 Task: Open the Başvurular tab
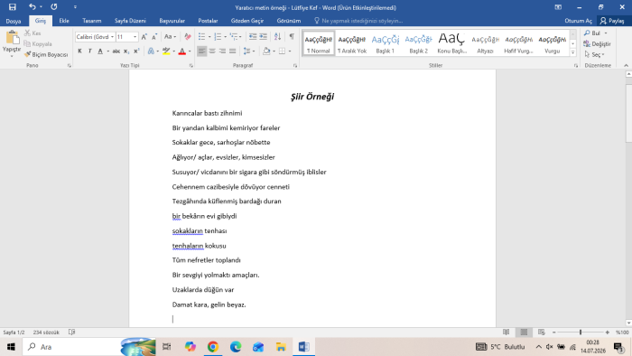pos(172,21)
